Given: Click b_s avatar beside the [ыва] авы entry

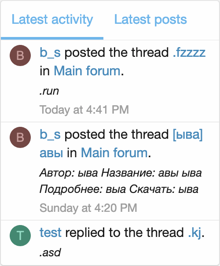Looking at the screenshot, I should 20,137.
